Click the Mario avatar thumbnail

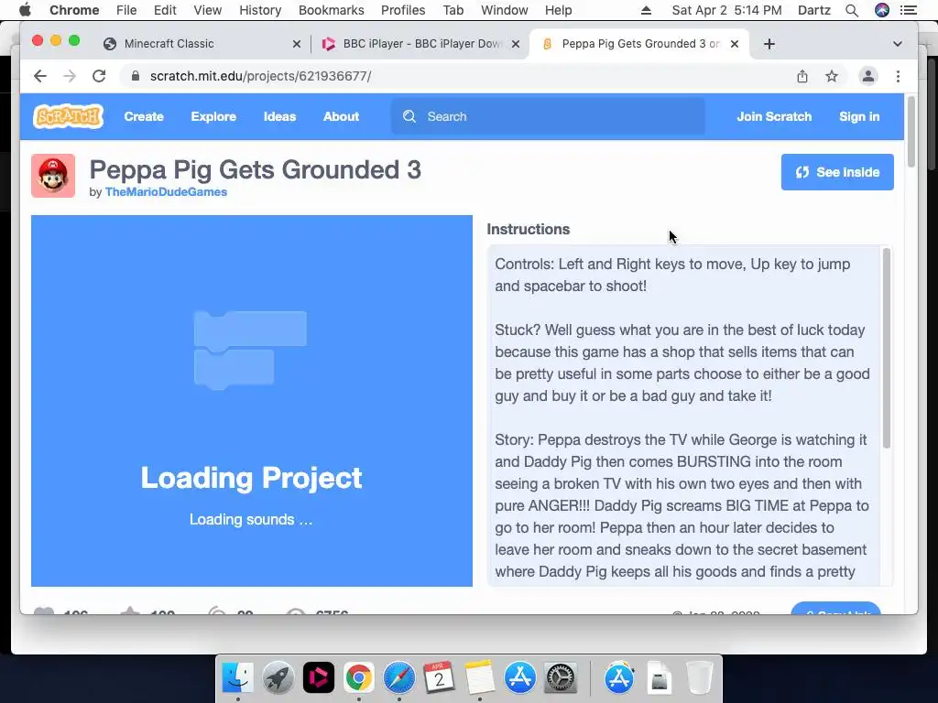click(x=53, y=176)
